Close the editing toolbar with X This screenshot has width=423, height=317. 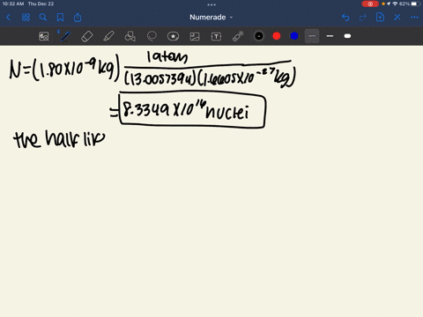[x=397, y=18]
